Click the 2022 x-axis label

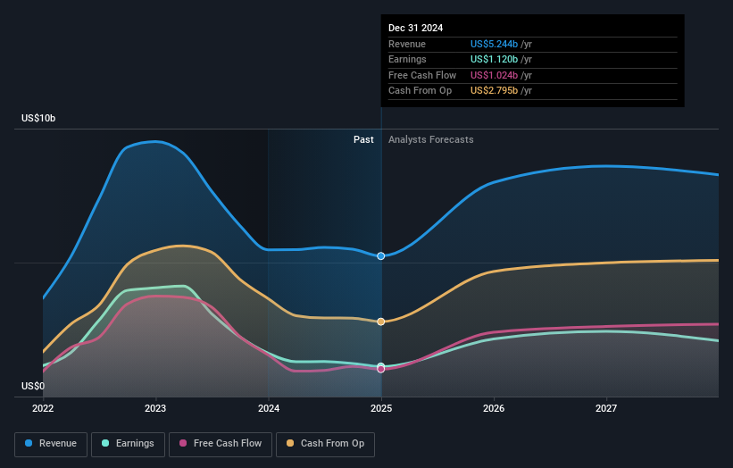pos(43,409)
